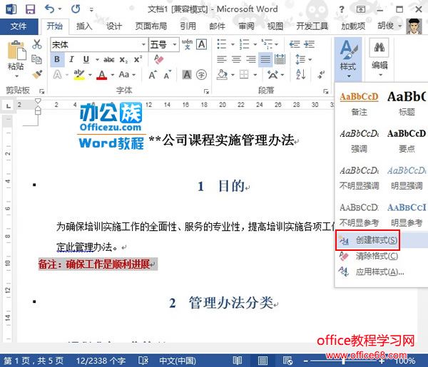Open the font name 宋体 dropdown
This screenshot has height=367, width=428.
coord(143,44)
